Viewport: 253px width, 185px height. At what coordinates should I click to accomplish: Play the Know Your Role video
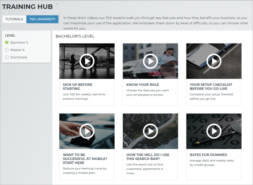(x=150, y=61)
